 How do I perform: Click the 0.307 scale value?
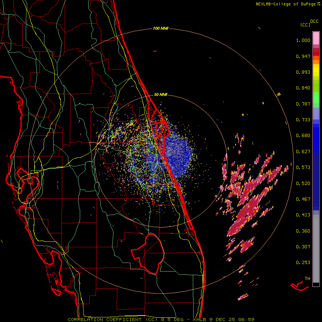tap(303, 247)
